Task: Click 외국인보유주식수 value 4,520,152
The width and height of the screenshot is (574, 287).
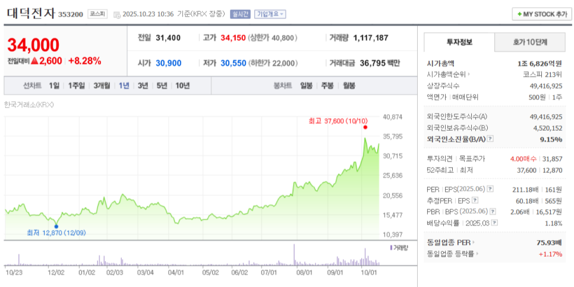Action: 547,128
